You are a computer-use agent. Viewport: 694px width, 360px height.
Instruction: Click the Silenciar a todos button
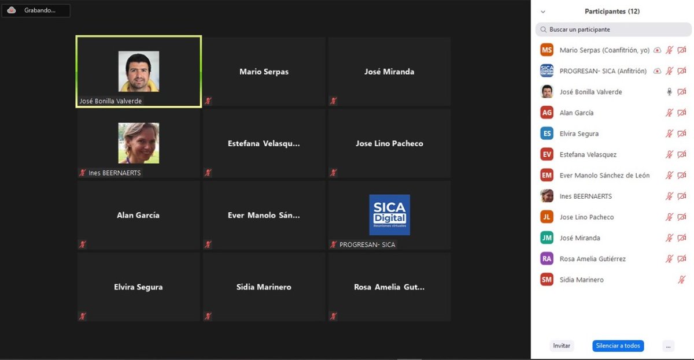618,346
